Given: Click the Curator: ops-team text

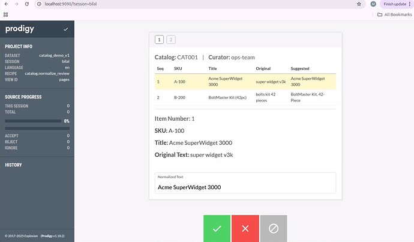Looking at the screenshot, I should pyautogui.click(x=232, y=57).
